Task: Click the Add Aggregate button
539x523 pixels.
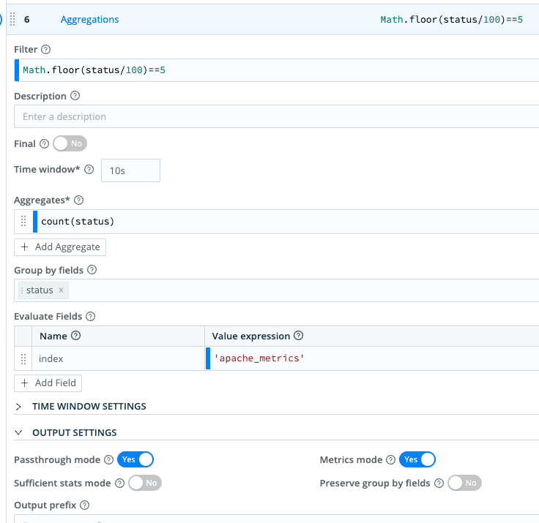Action: [x=60, y=247]
